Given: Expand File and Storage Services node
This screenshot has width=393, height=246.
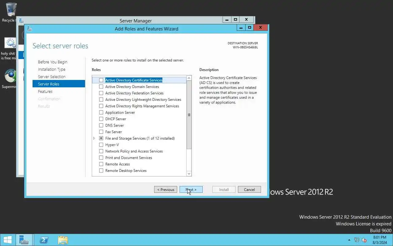Looking at the screenshot, I should [94, 138].
